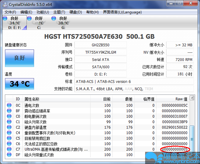
Task: Click status orb for attribute BF
Action: 9,111
